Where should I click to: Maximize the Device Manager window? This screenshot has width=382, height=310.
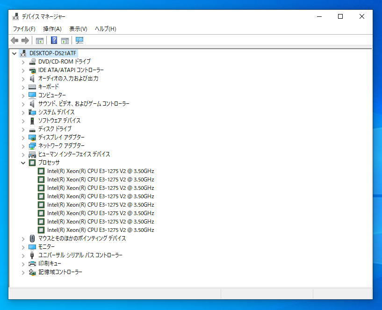point(340,16)
